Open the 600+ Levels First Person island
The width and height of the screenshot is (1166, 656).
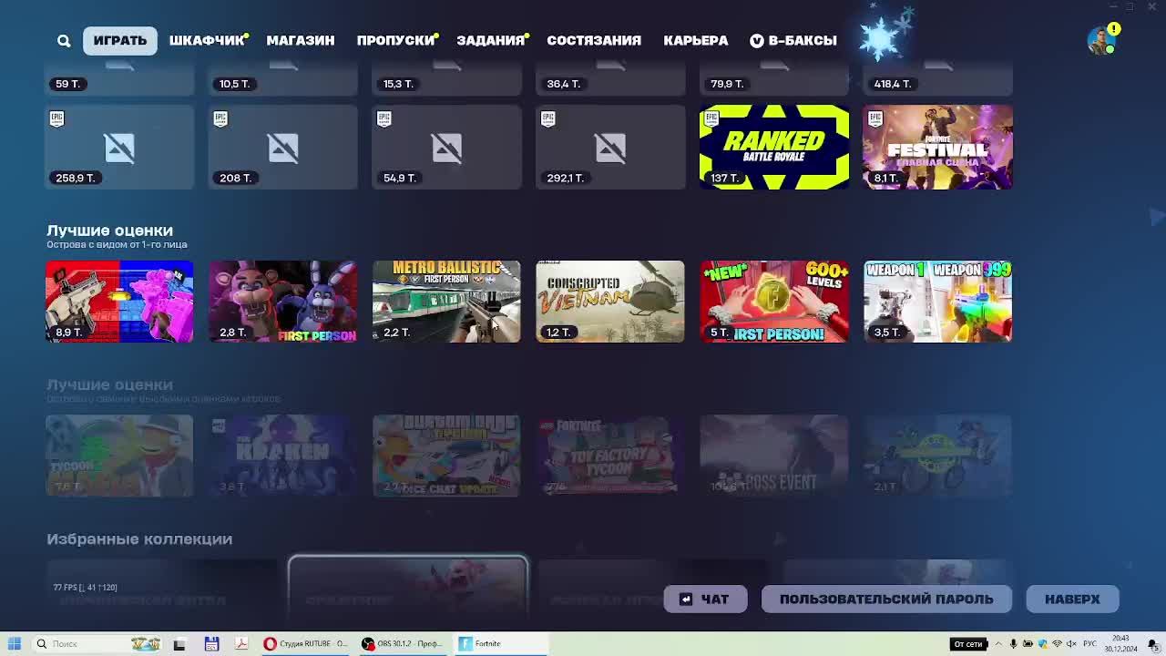[x=774, y=302]
